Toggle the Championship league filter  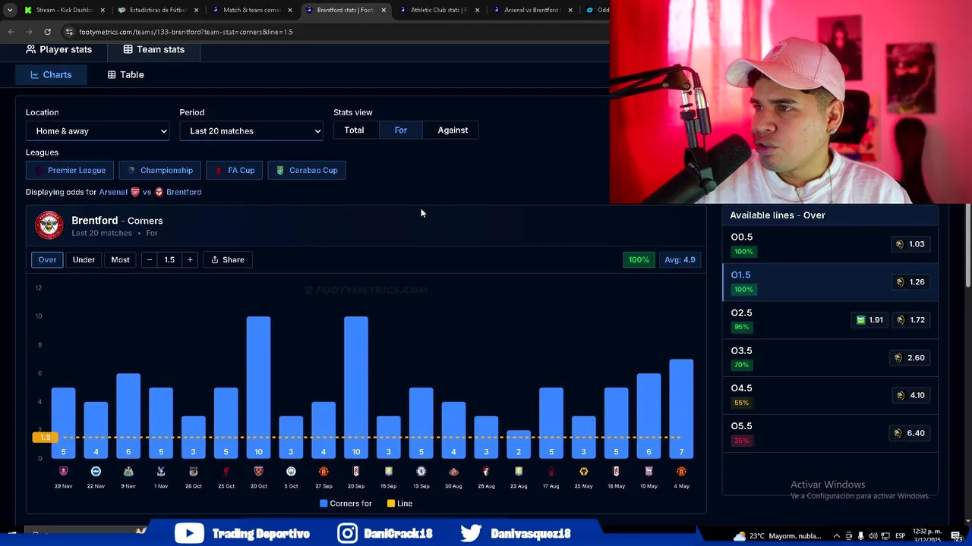click(x=159, y=170)
